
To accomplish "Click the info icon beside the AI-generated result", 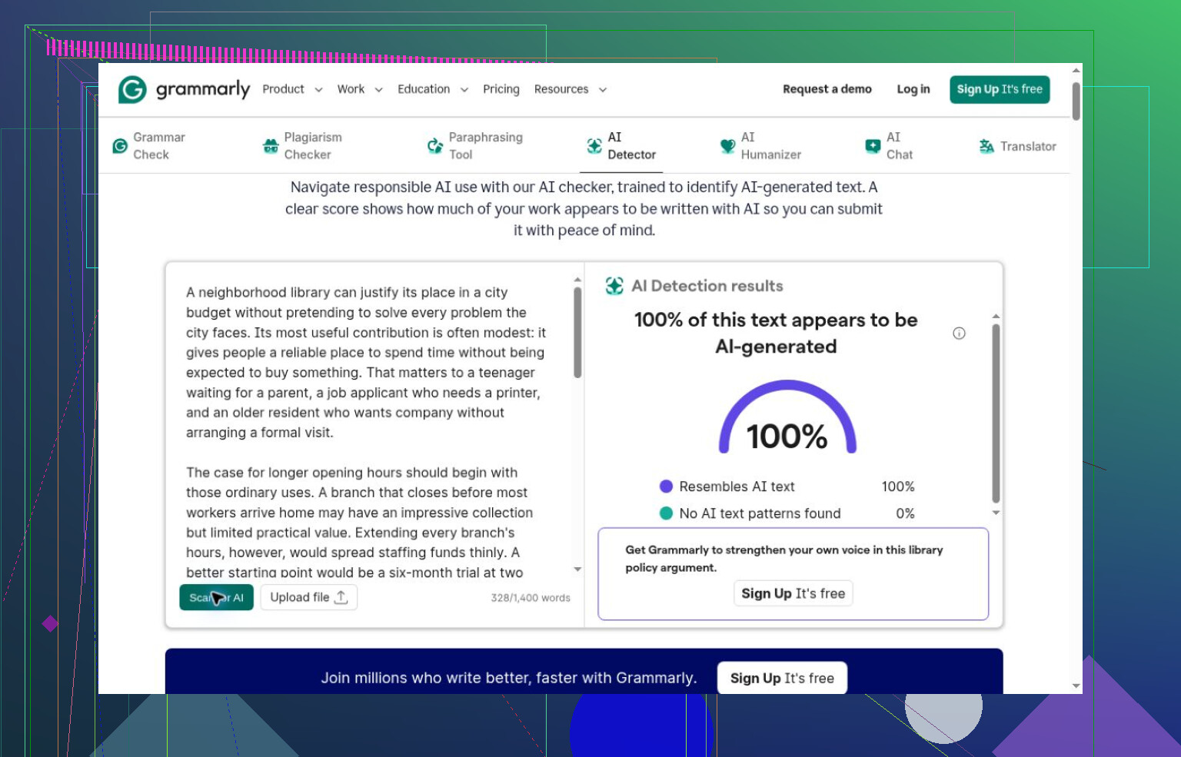I will (x=959, y=333).
